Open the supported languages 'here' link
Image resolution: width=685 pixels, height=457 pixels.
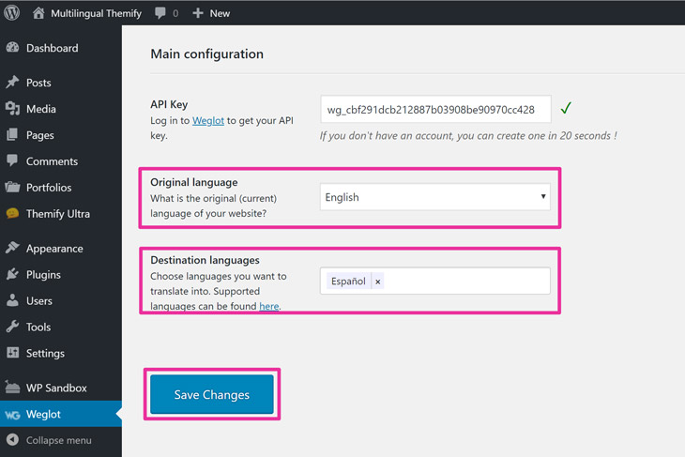(268, 306)
